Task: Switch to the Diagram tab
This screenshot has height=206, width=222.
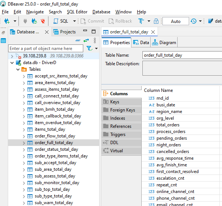Action: (164, 43)
